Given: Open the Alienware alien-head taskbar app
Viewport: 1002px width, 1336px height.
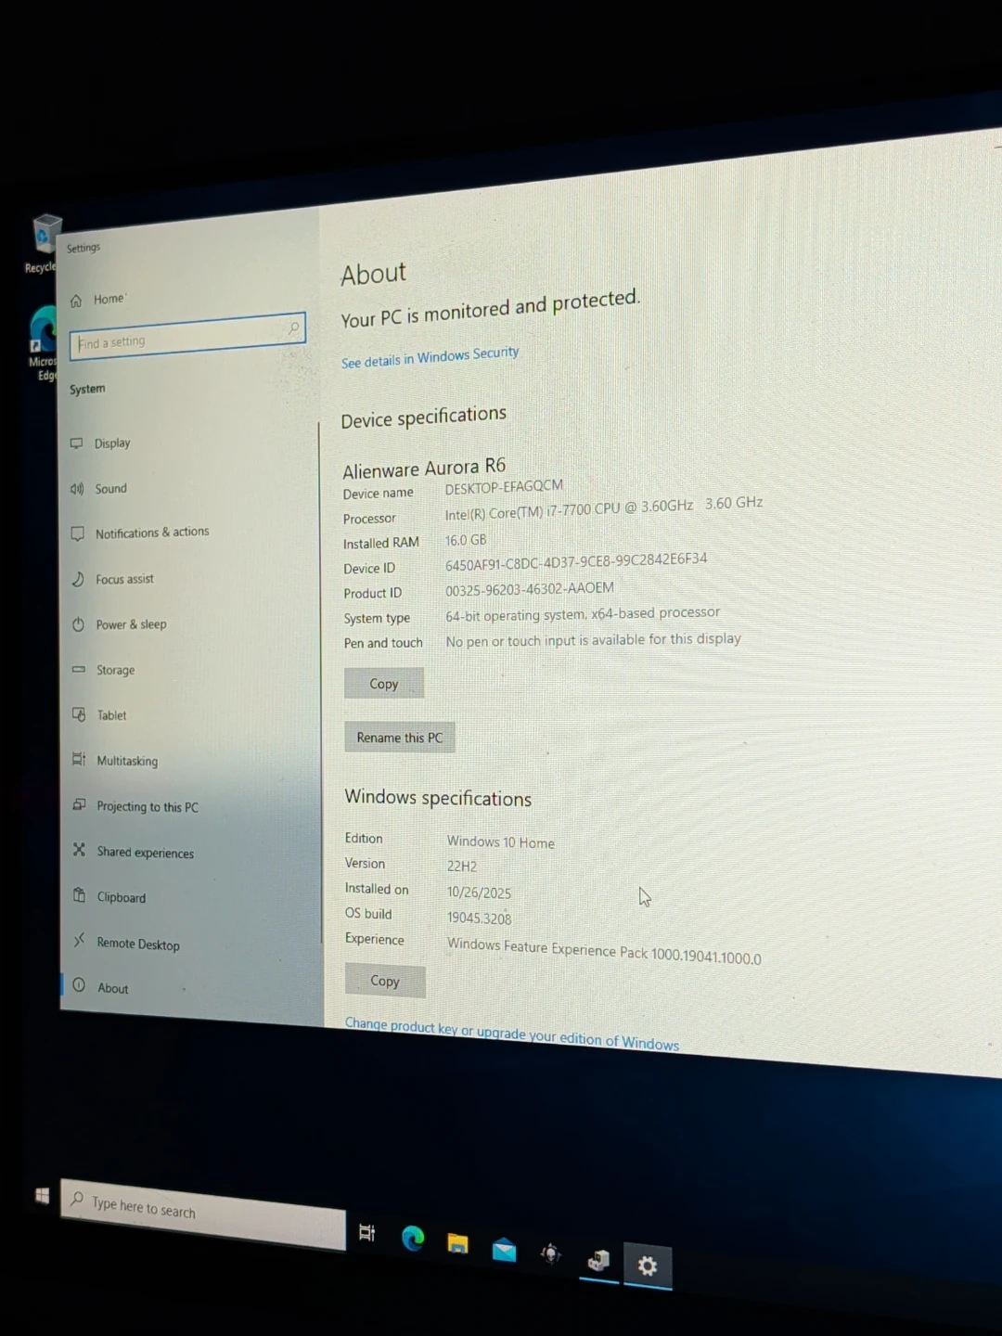Looking at the screenshot, I should [x=550, y=1254].
